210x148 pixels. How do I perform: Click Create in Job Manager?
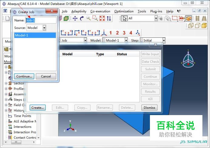pyautogui.click(x=38, y=108)
